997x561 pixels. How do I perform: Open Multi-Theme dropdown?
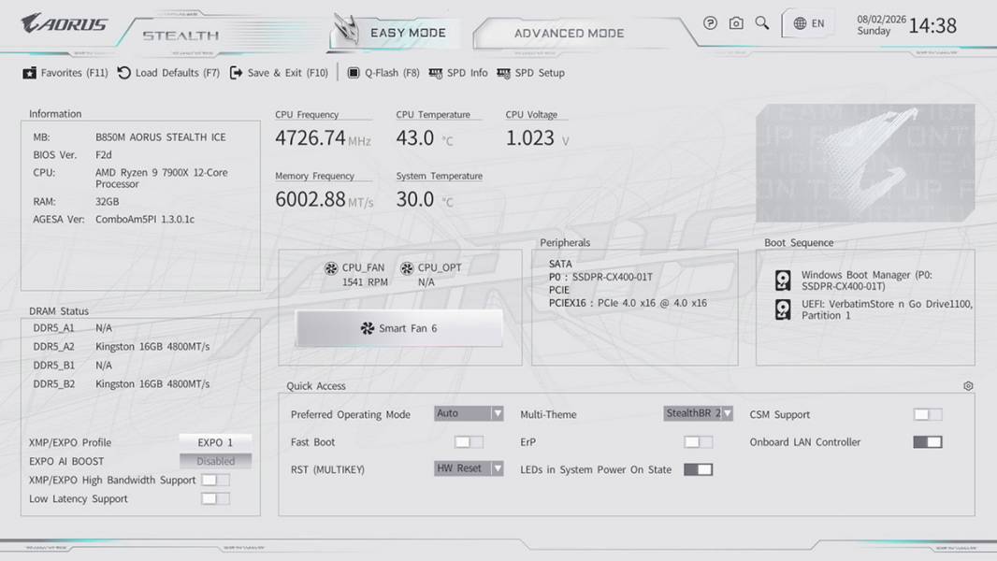coord(698,413)
